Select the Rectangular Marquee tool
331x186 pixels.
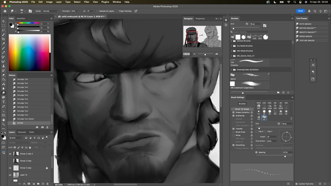coord(3,25)
